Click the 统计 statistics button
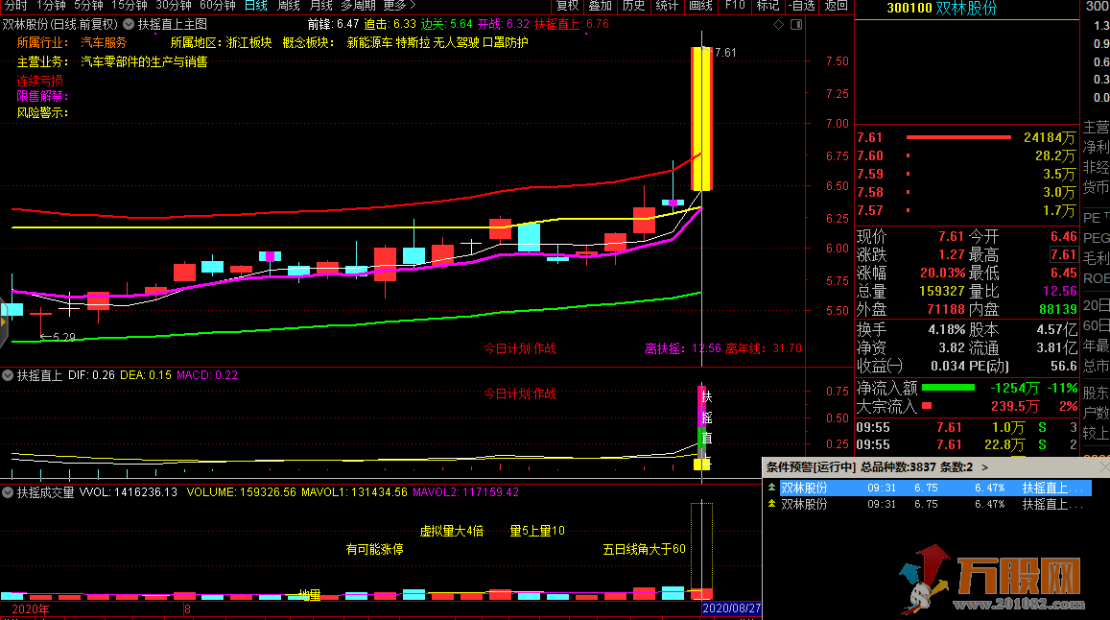 pyautogui.click(x=667, y=6)
